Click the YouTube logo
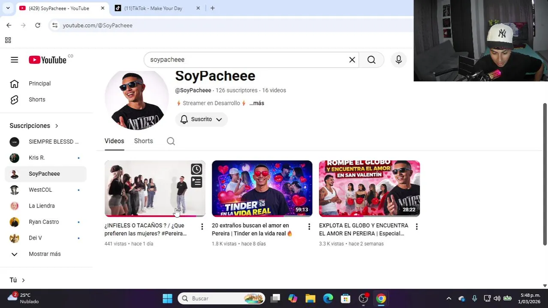548x308 pixels. [48, 60]
